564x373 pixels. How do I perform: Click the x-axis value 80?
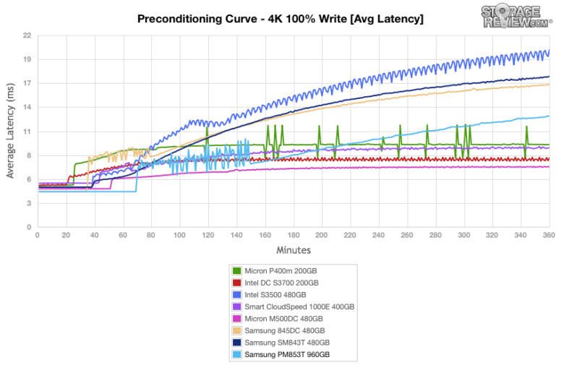coord(150,235)
